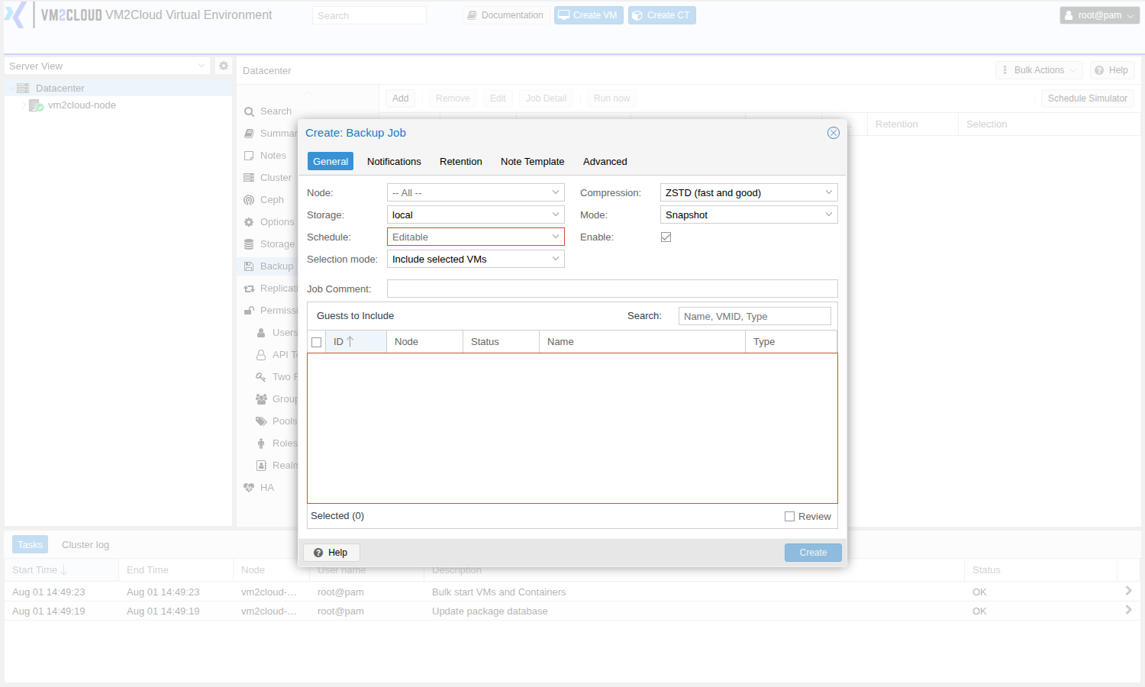Click the Create VM button

click(589, 15)
